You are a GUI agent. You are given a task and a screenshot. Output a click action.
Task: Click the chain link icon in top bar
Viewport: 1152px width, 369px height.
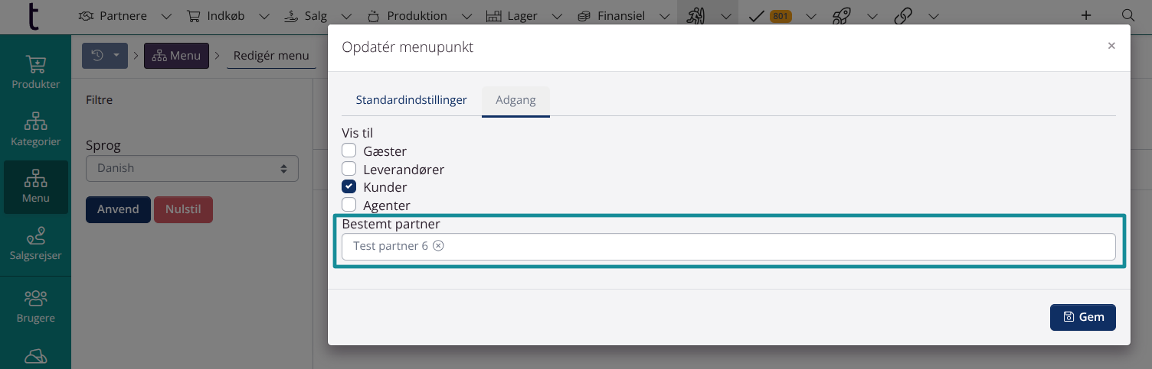pyautogui.click(x=902, y=16)
